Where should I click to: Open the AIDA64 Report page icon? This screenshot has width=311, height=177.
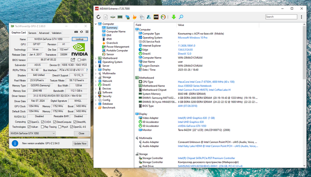pos(106,17)
